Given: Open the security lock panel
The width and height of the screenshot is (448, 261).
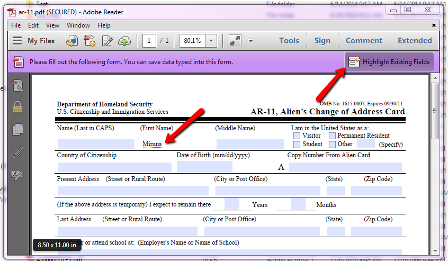Looking at the screenshot, I should click(18, 107).
